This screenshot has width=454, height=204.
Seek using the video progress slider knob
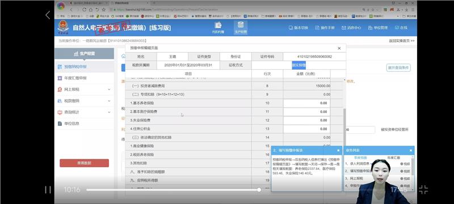(x=259, y=190)
